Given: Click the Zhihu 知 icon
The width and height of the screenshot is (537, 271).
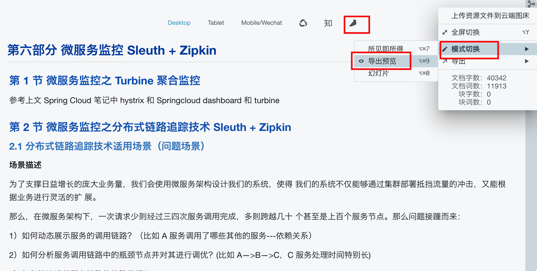Looking at the screenshot, I should tap(328, 23).
